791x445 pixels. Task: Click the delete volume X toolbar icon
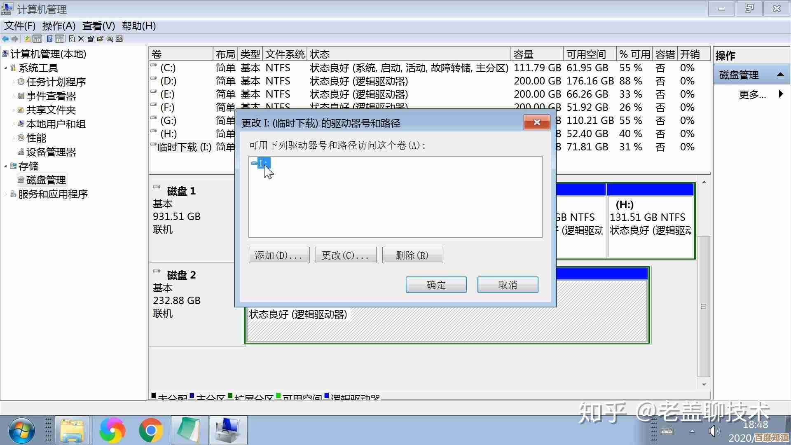[81, 39]
